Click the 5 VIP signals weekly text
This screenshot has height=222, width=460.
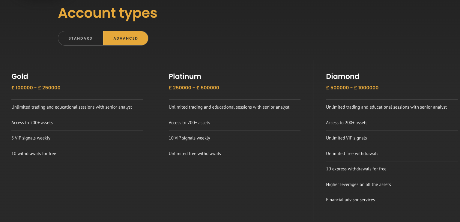(31, 138)
